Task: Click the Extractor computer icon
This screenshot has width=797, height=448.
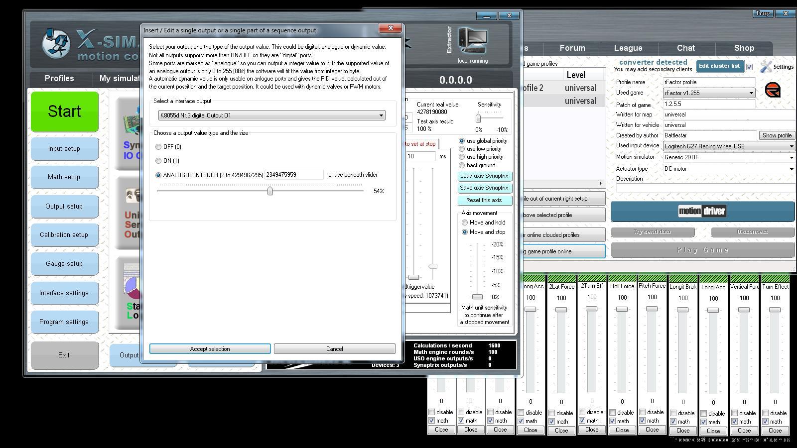Action: click(x=473, y=41)
